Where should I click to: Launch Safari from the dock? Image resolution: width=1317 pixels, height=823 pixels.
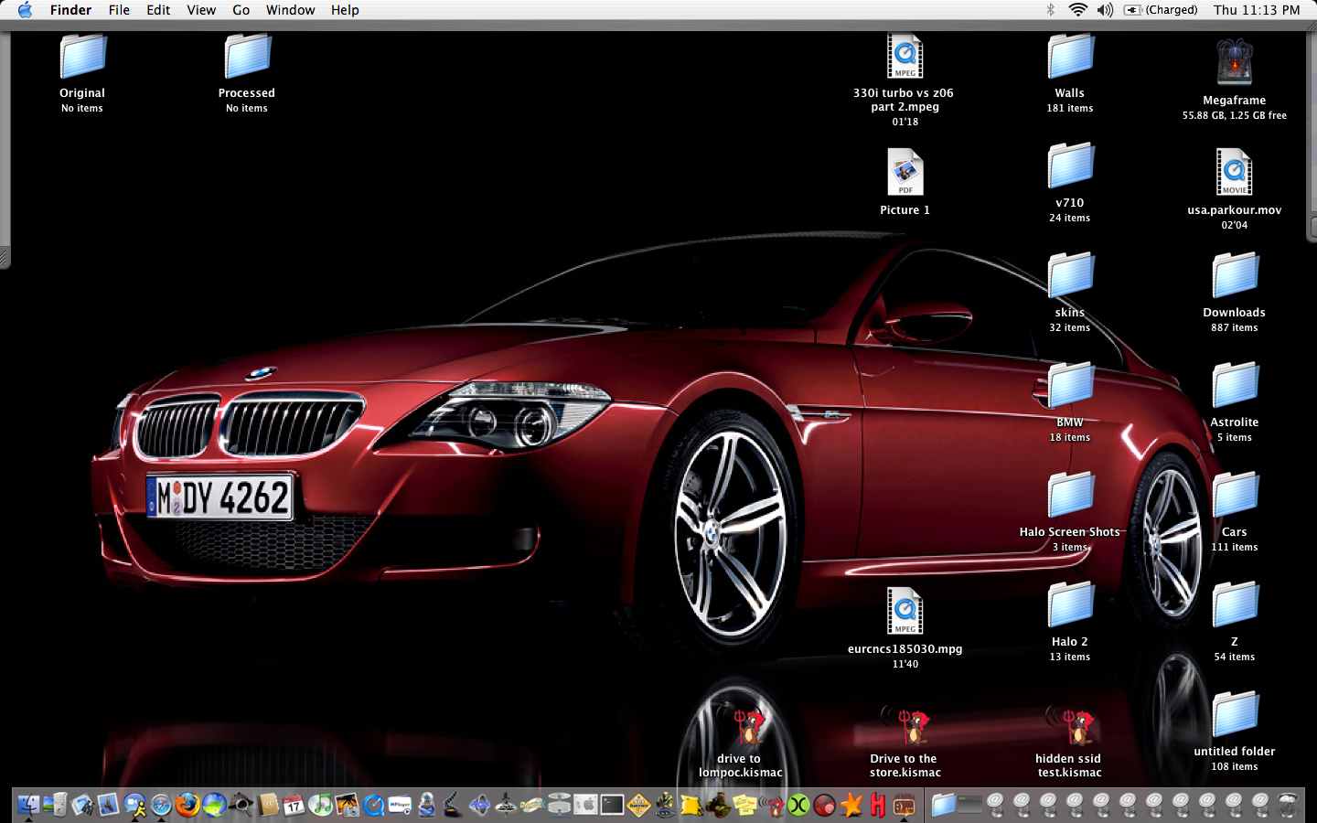click(x=161, y=805)
